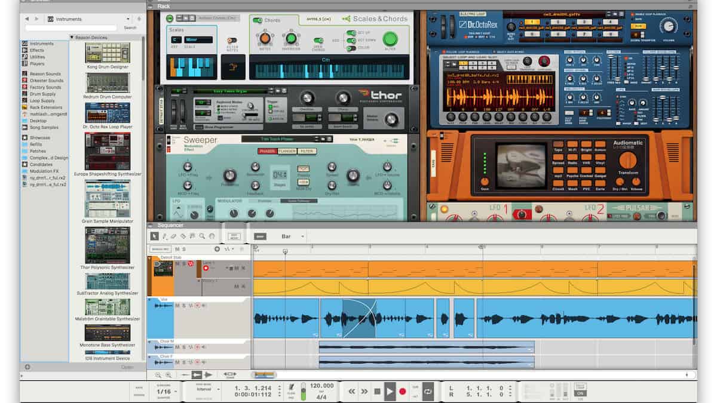This screenshot has width=717, height=403.
Task: Toggle Filter Notes on Scales & Chords
Action: [x=231, y=40]
